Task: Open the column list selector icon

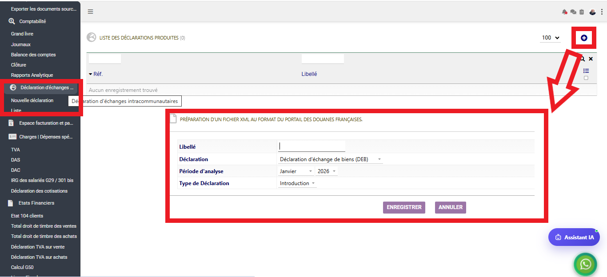Action: (586, 71)
